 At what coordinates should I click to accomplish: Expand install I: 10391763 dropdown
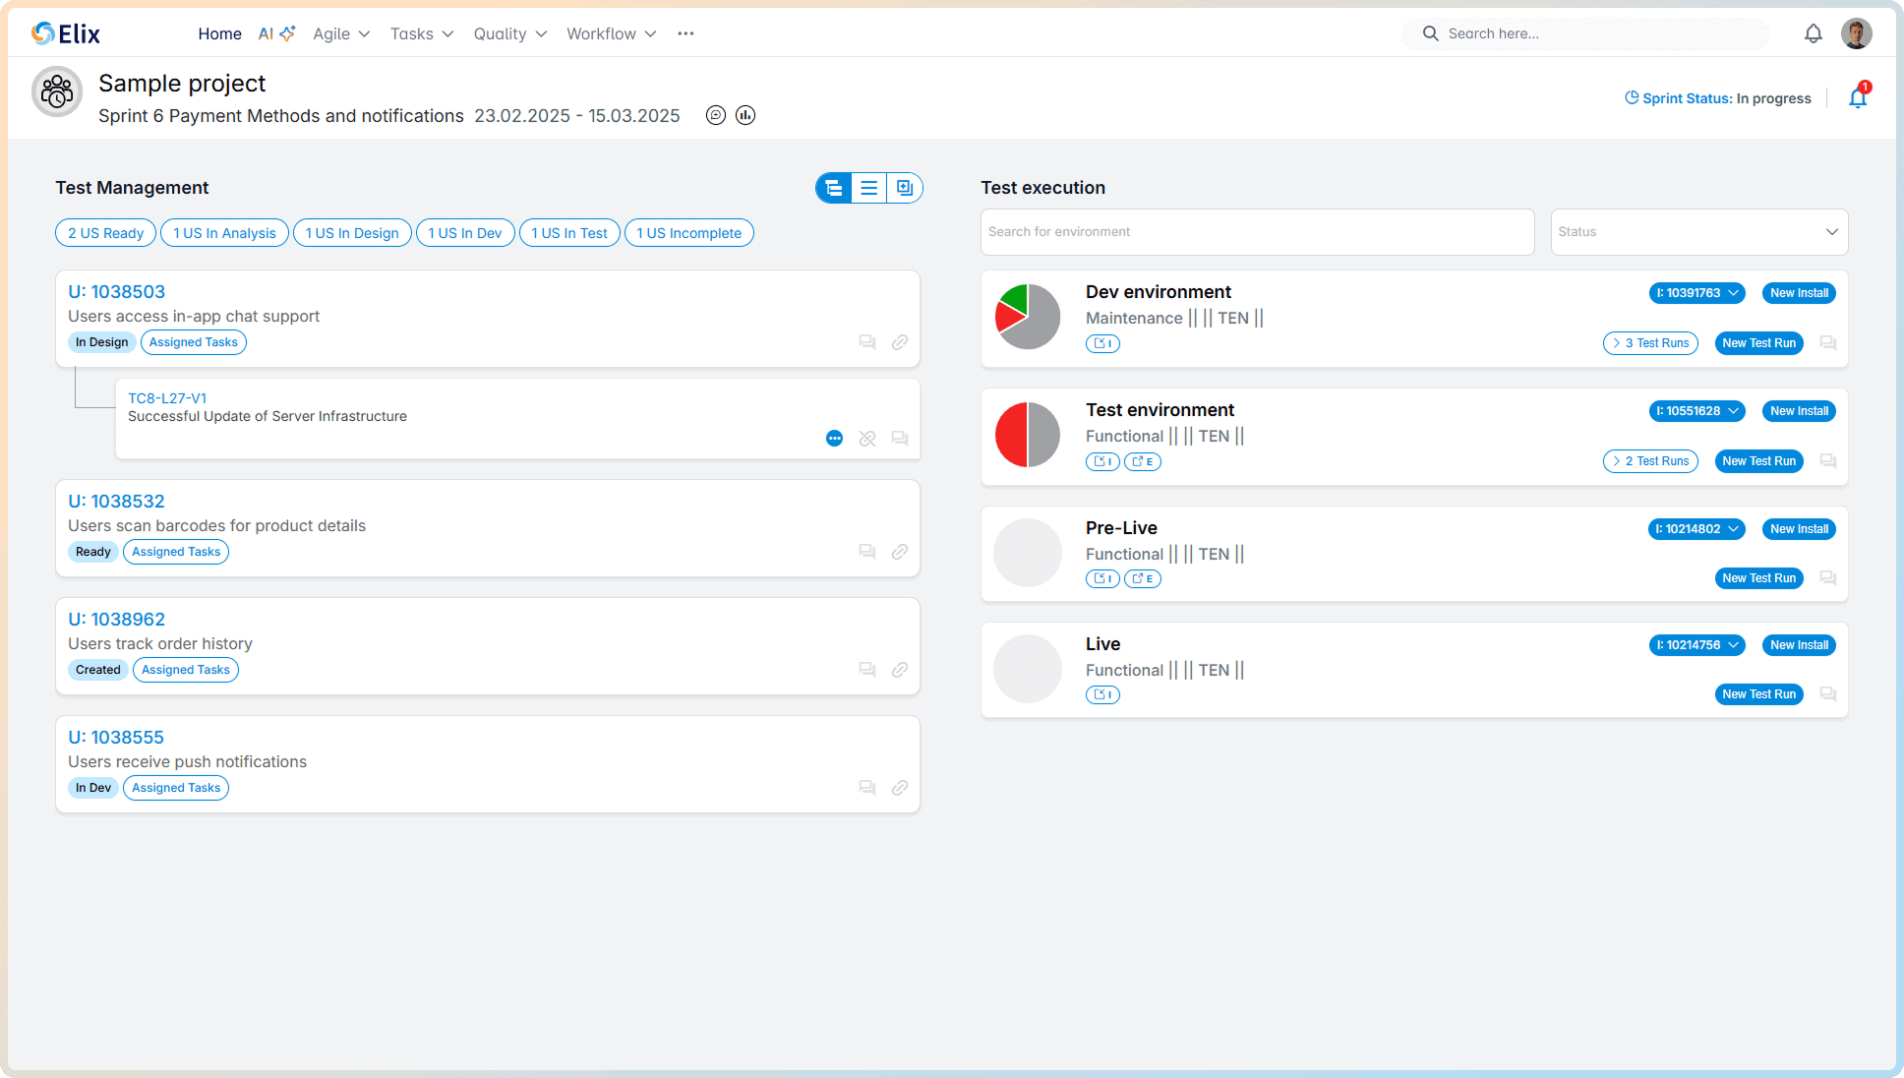click(1697, 293)
